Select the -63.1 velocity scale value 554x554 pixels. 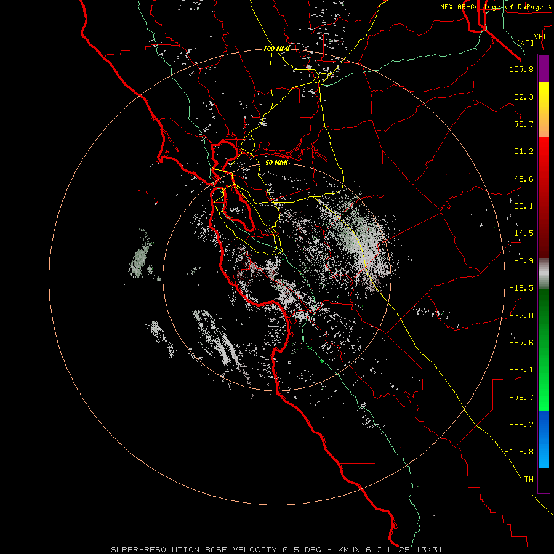(521, 370)
